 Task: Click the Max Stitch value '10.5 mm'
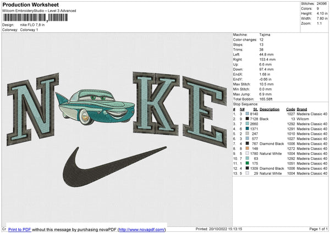coord(266,84)
